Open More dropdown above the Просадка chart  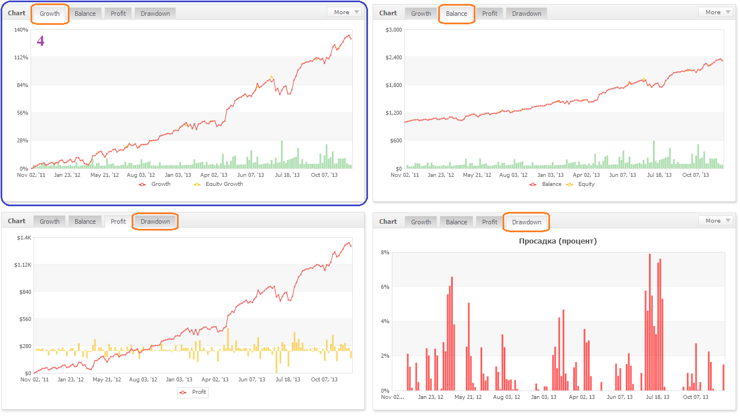(x=716, y=220)
